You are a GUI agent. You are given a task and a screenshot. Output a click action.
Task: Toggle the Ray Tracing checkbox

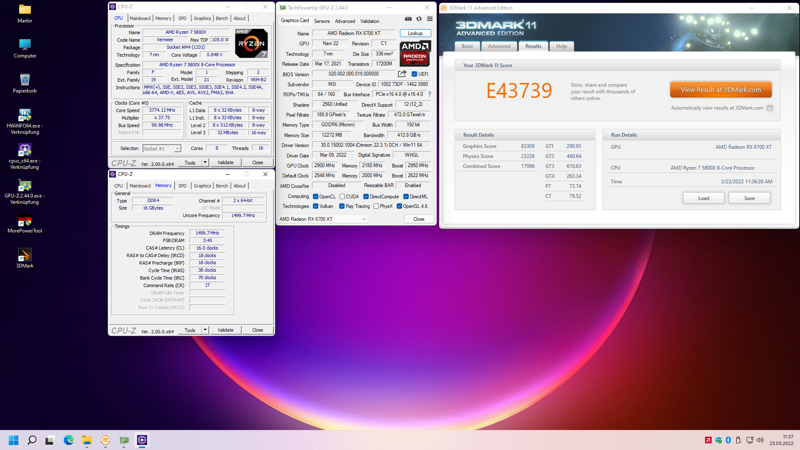(x=342, y=206)
